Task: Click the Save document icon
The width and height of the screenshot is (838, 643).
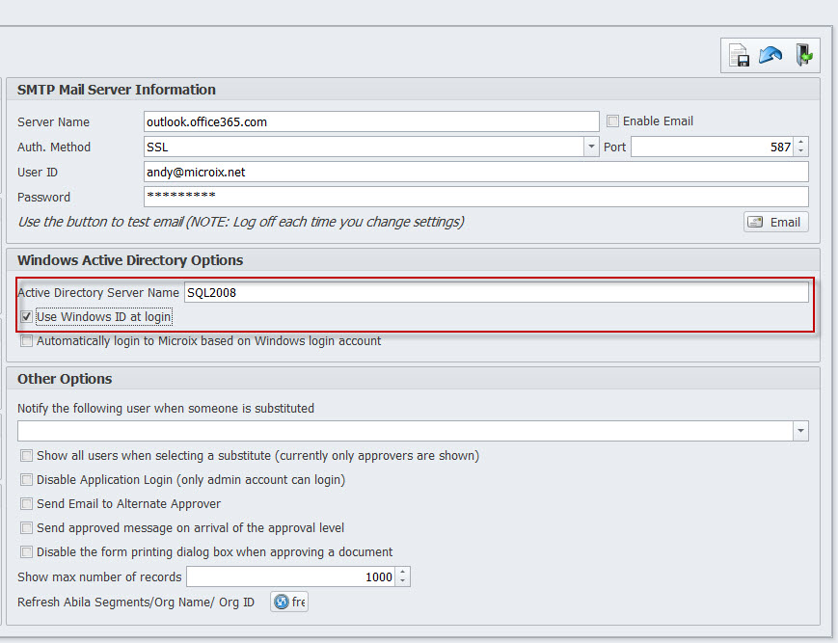Action: tap(740, 56)
